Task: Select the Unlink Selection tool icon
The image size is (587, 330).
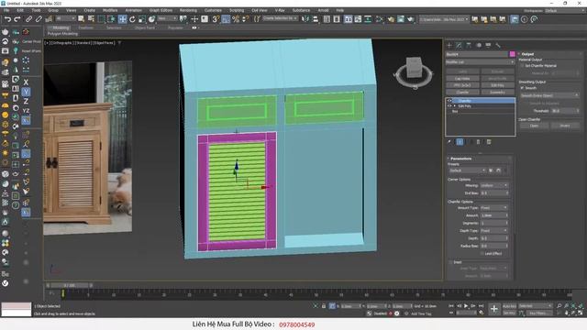Action: 39,18
